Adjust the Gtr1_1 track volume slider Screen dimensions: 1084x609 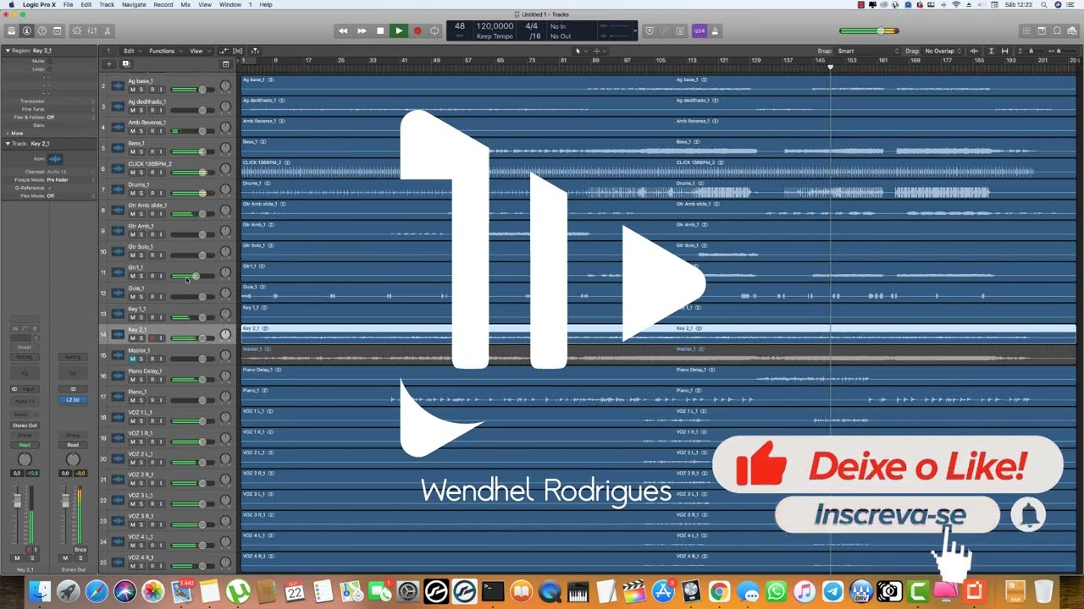(192, 276)
